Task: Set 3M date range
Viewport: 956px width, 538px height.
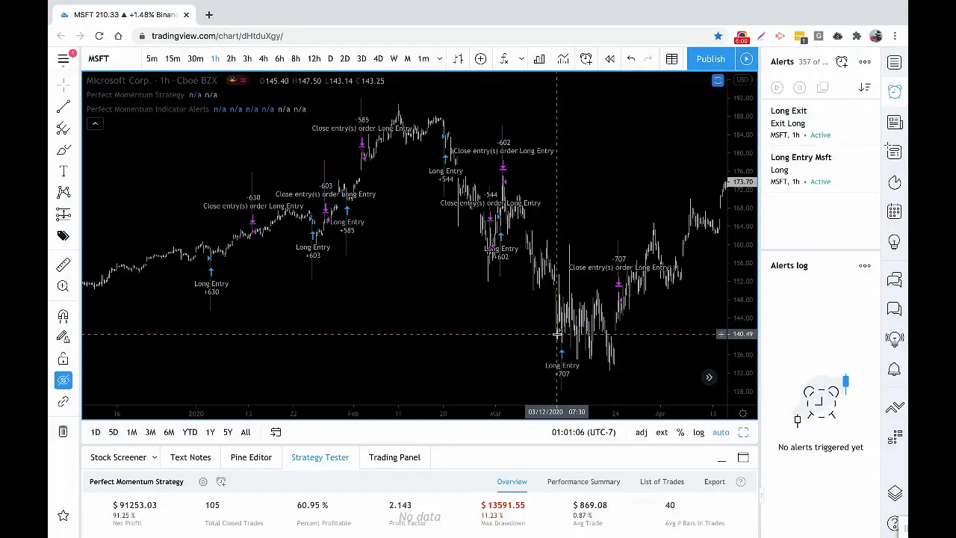Action: (150, 432)
